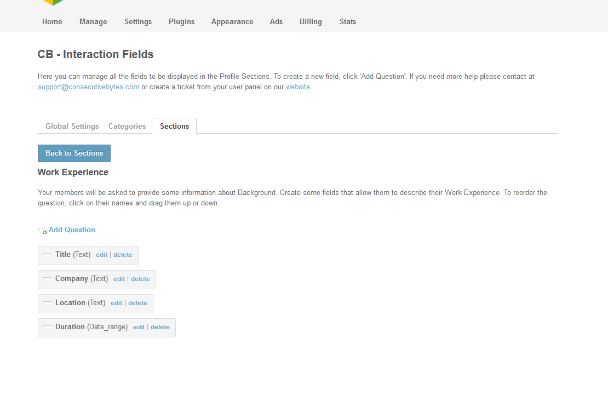Click the Duration field drag handle icon
The image size is (608, 413).
pyautogui.click(x=47, y=328)
